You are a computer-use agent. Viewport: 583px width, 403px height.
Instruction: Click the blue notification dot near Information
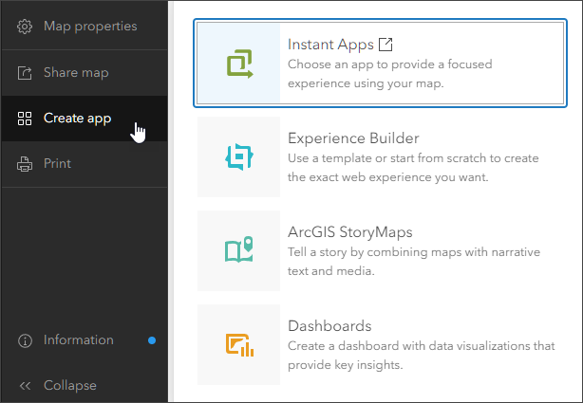click(x=152, y=340)
